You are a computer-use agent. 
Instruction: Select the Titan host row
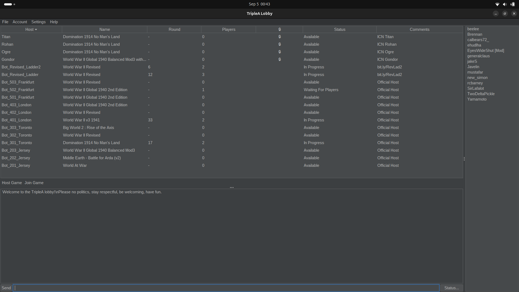(x=232, y=37)
